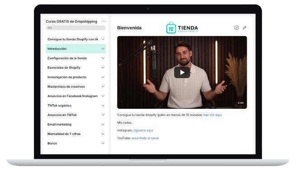Expand chevron next to Mentalidad de 7 cifras

coord(103,134)
